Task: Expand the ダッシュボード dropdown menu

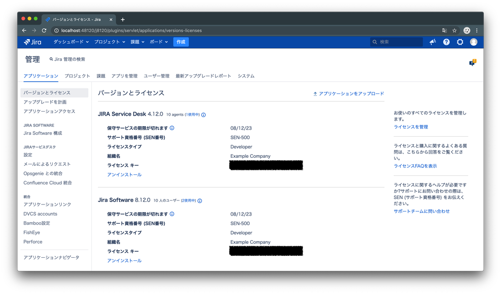Action: pyautogui.click(x=71, y=42)
